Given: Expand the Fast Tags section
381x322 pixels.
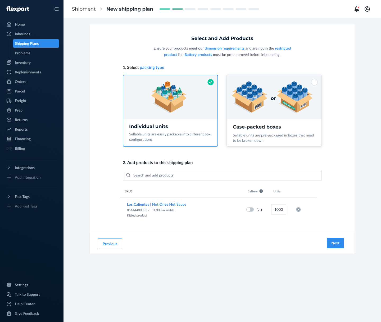Looking at the screenshot, I should [x=9, y=197].
